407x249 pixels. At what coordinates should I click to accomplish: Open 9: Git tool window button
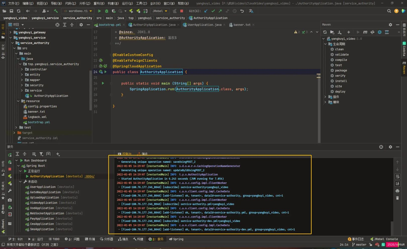pyautogui.click(x=15, y=239)
